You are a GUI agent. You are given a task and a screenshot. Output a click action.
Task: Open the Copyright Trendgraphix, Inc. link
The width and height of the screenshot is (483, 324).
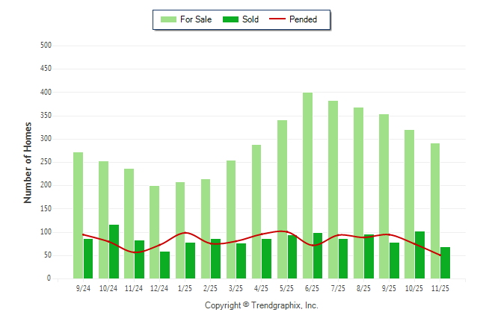261,305
